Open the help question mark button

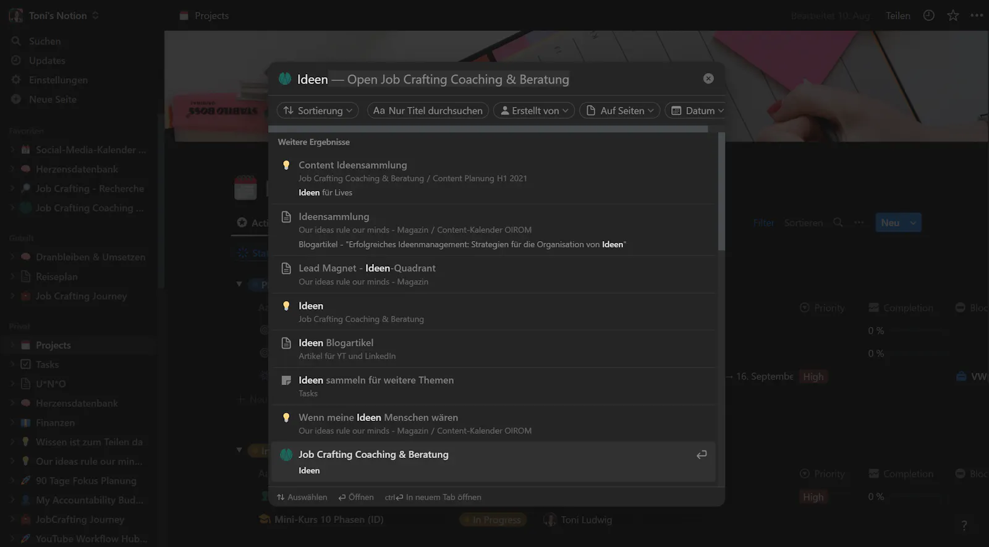pyautogui.click(x=964, y=525)
